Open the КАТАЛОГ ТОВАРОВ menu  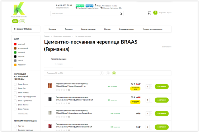[26, 29]
